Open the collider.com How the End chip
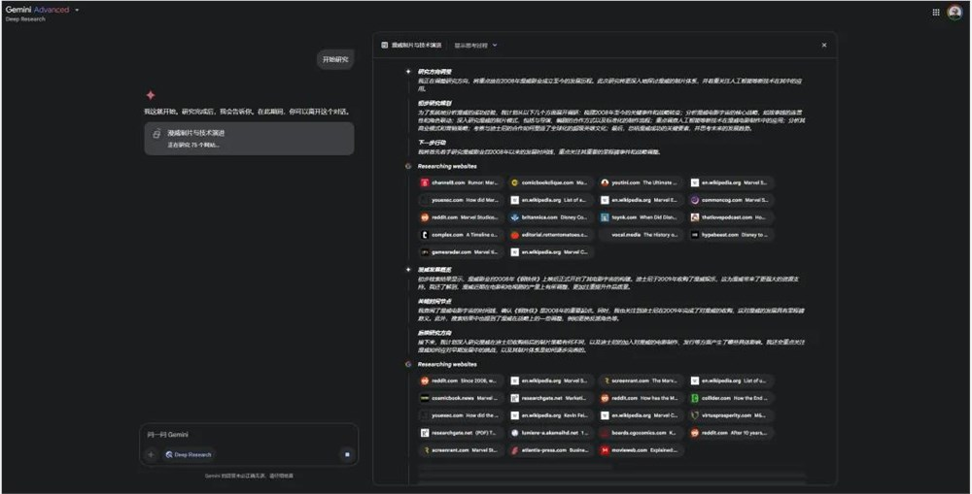 (730, 398)
